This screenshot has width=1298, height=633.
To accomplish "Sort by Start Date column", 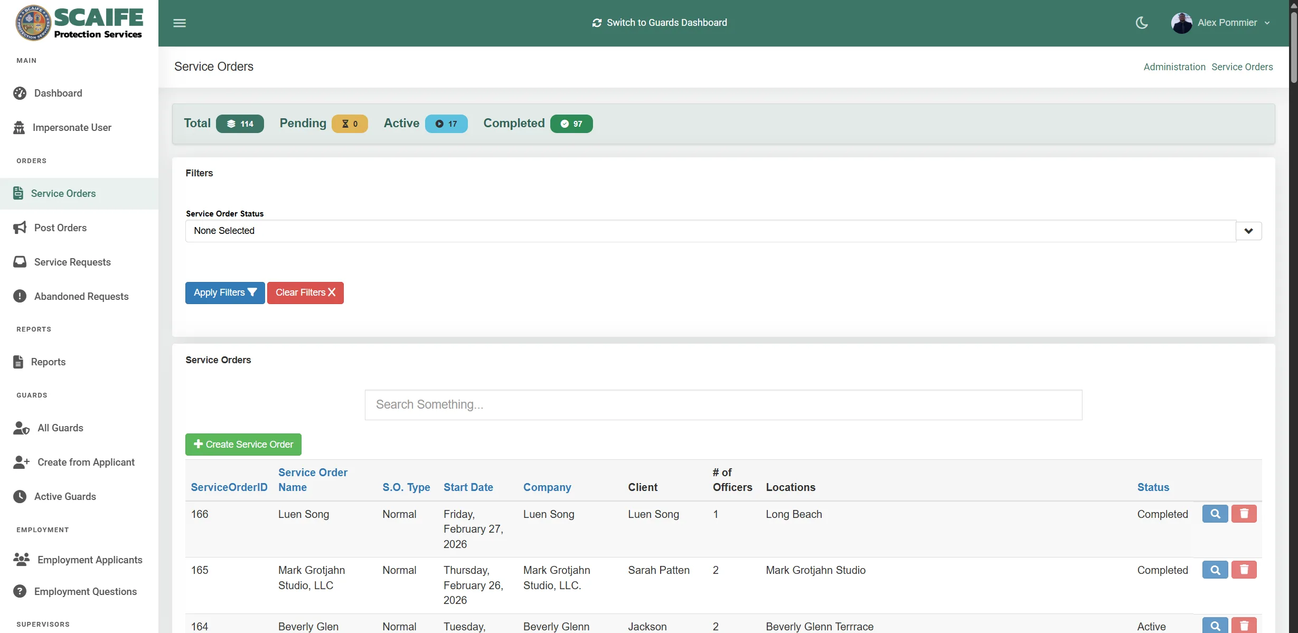I will pos(468,487).
